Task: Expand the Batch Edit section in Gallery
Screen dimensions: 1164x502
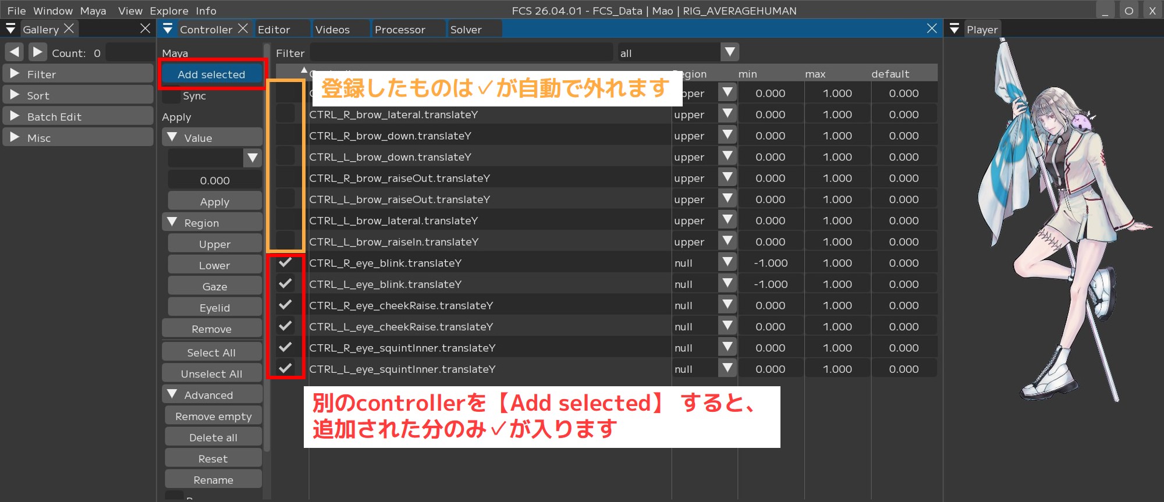Action: (x=16, y=116)
